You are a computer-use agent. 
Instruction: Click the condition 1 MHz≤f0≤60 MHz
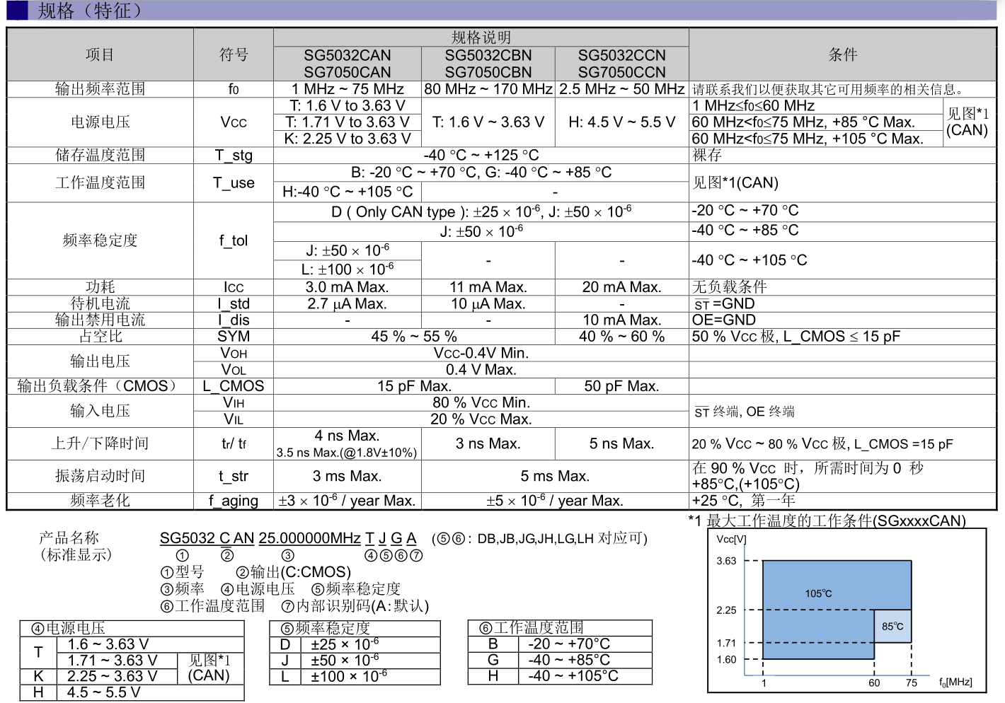pos(753,105)
